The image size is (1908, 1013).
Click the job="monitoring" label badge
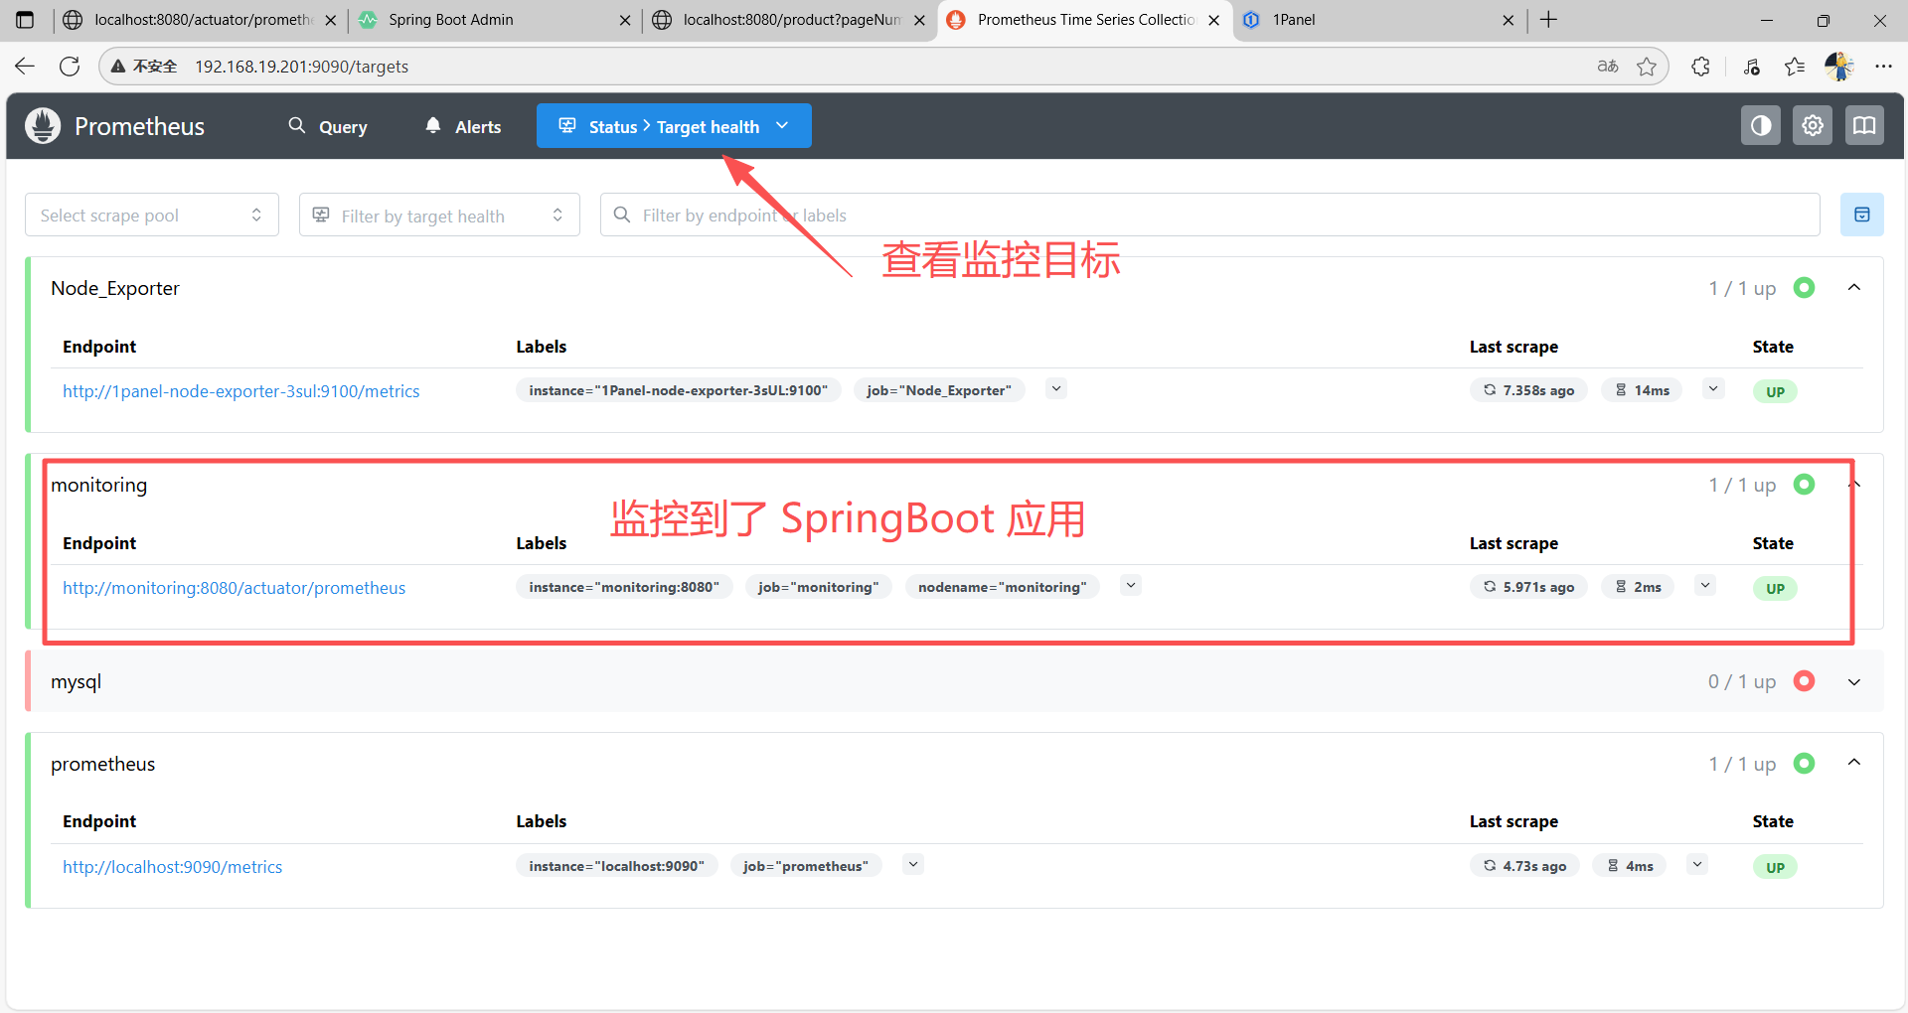(819, 587)
